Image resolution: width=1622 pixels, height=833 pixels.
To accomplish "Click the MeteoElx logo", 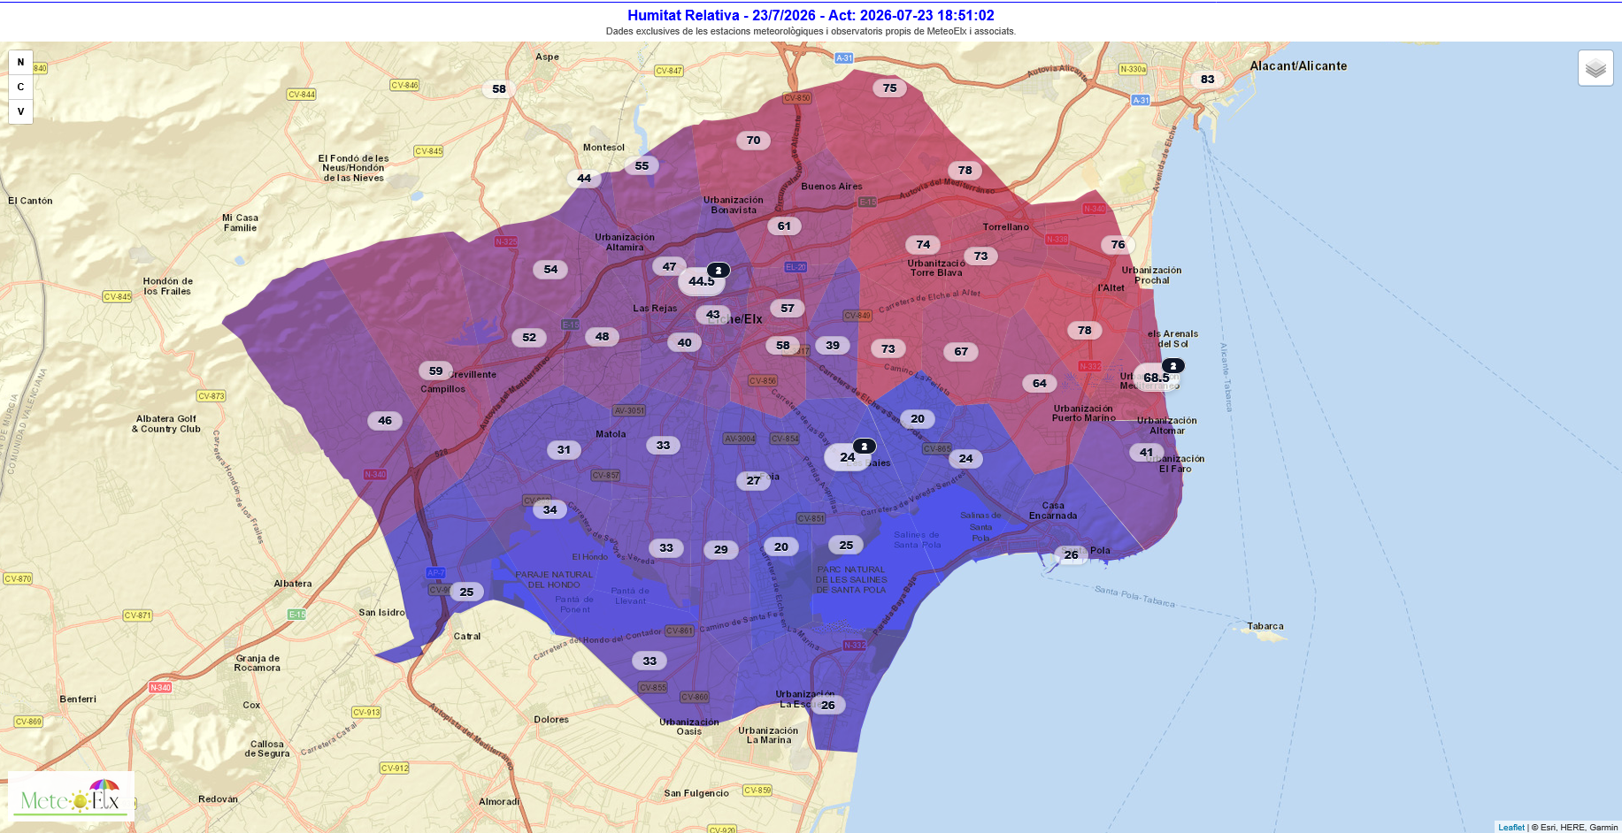I will (71, 797).
